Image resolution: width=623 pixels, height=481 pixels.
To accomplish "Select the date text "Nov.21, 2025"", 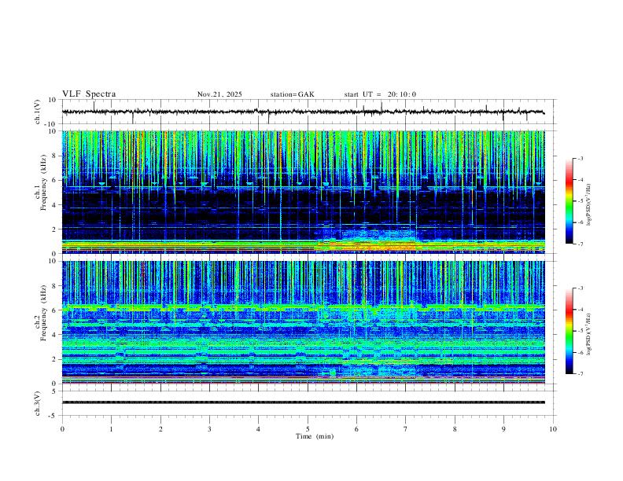I will coord(219,94).
